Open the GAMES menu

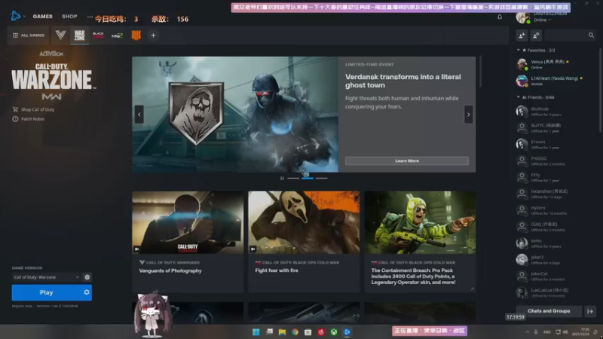pyautogui.click(x=43, y=17)
